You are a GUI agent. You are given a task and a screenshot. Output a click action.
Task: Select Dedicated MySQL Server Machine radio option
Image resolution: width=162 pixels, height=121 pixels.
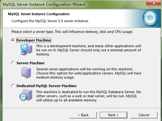(13, 86)
